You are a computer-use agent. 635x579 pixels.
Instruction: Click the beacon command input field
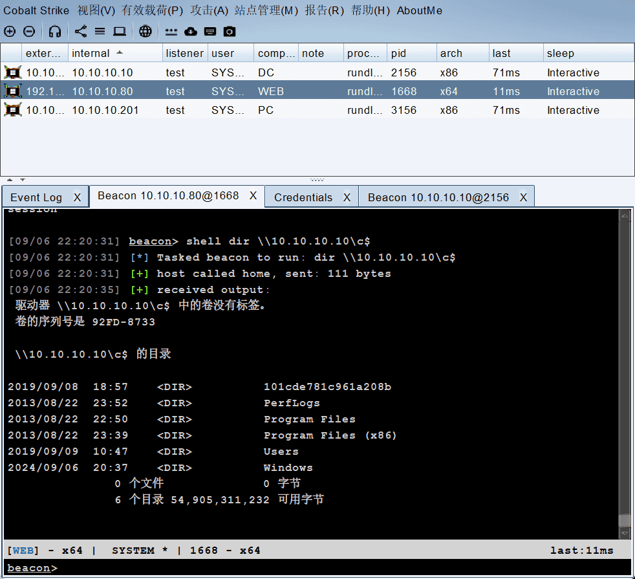pos(323,568)
